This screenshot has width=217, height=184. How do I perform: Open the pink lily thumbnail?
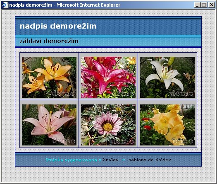pyautogui.click(x=49, y=125)
